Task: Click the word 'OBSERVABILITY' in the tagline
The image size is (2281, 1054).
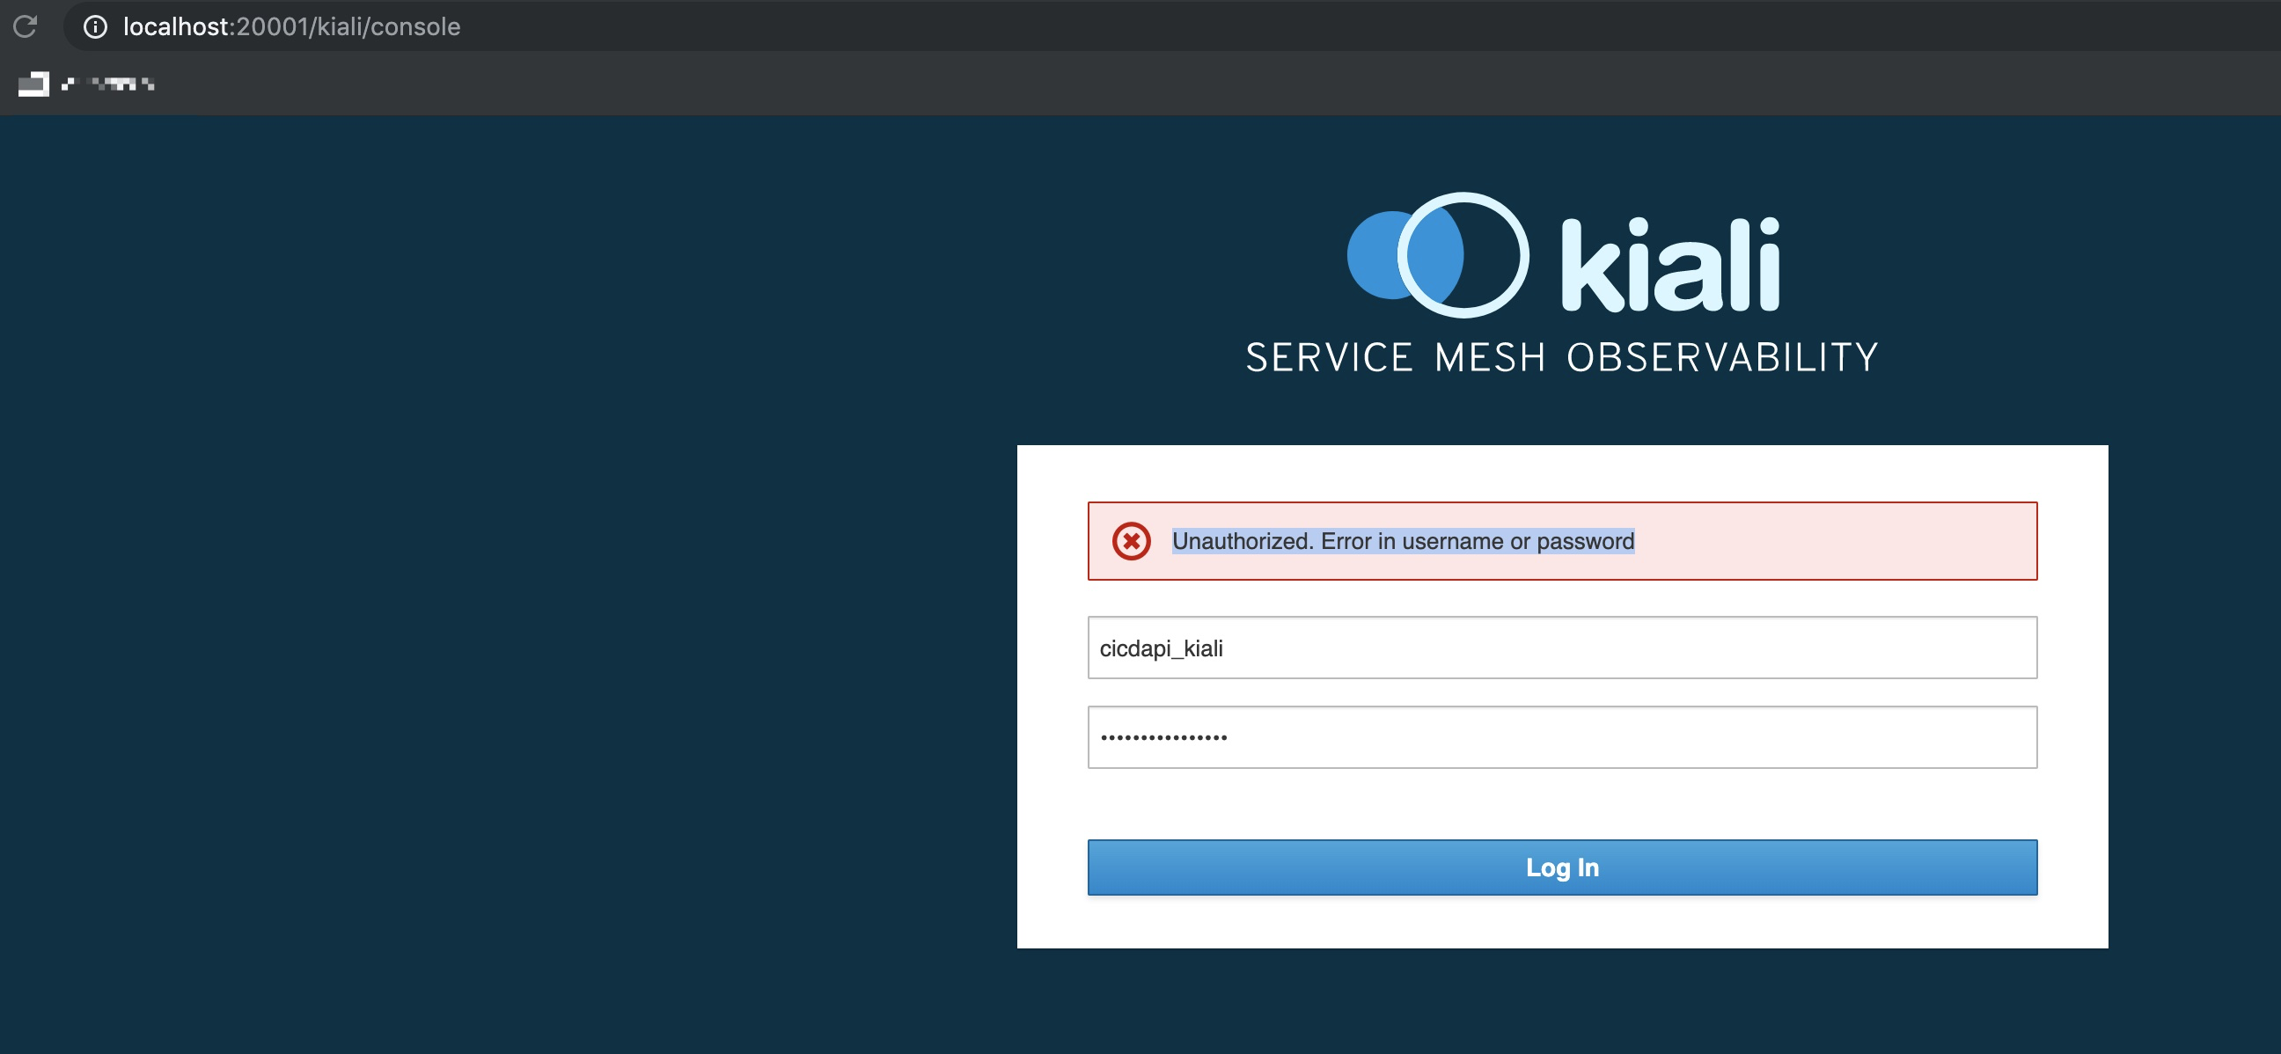Action: click(1721, 357)
